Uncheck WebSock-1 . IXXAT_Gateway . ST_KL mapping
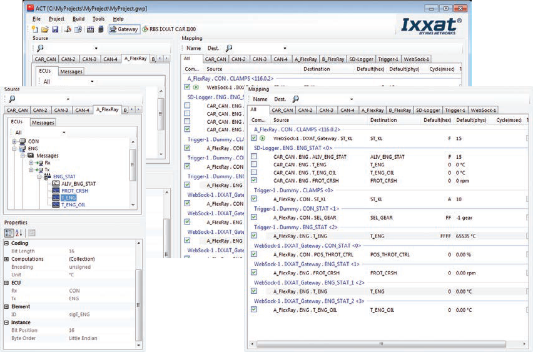The image size is (533, 352). (x=254, y=138)
